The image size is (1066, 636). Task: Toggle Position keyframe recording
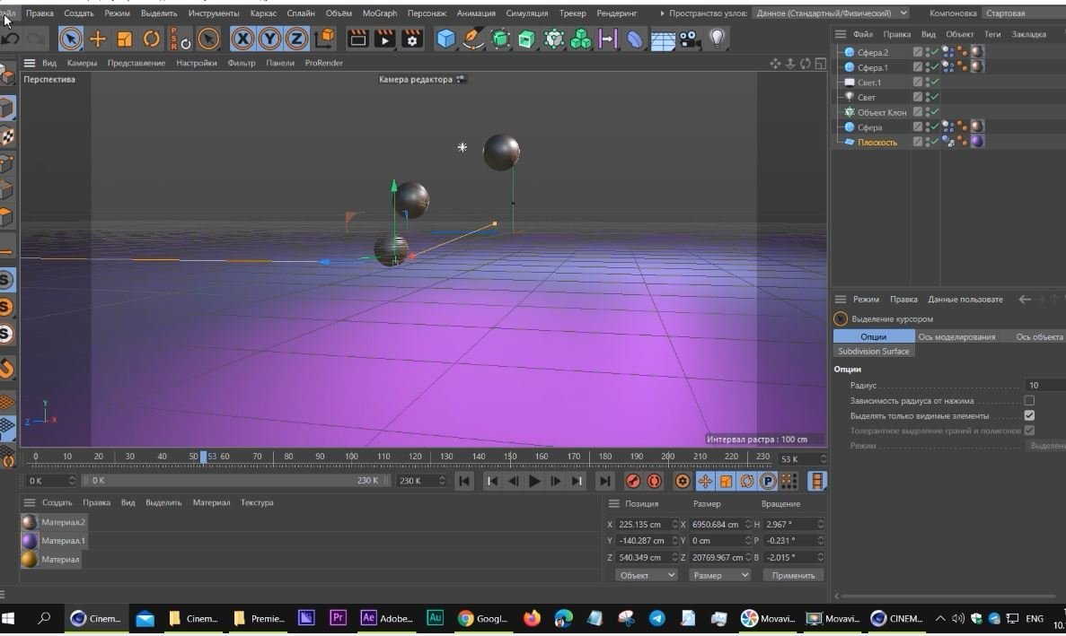(x=705, y=481)
